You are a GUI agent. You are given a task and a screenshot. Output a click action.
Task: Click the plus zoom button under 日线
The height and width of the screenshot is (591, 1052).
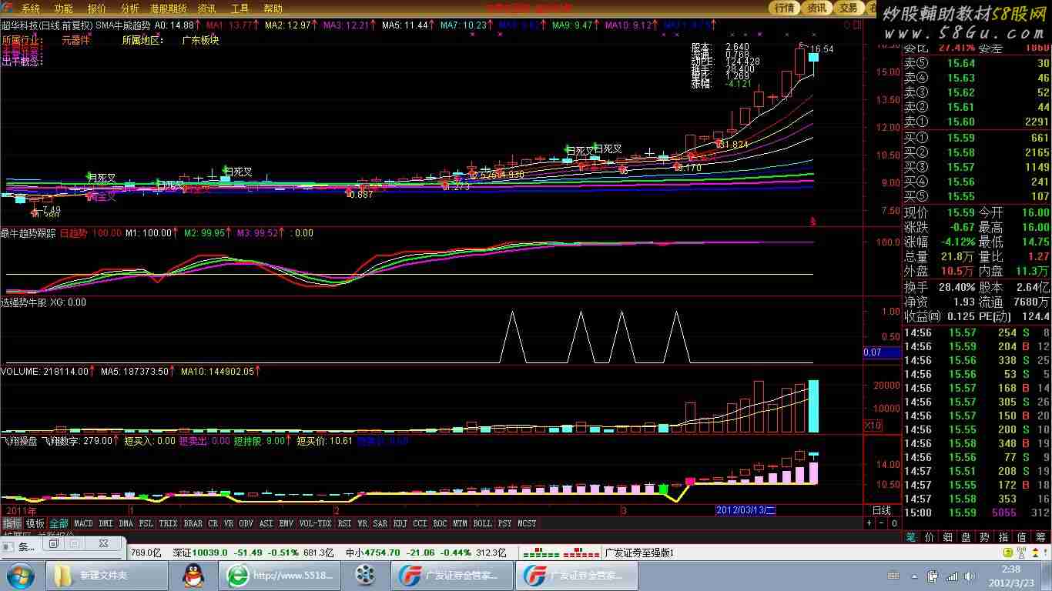coord(869,523)
